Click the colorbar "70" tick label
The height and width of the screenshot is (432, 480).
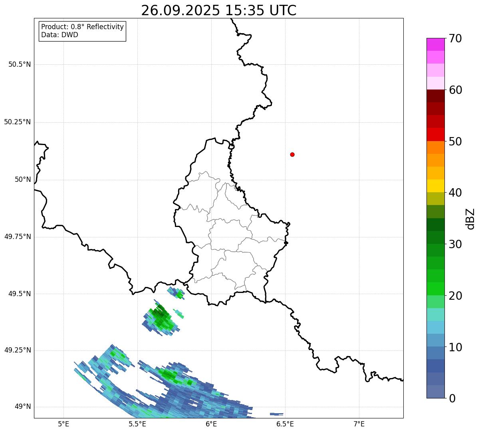[x=455, y=38]
